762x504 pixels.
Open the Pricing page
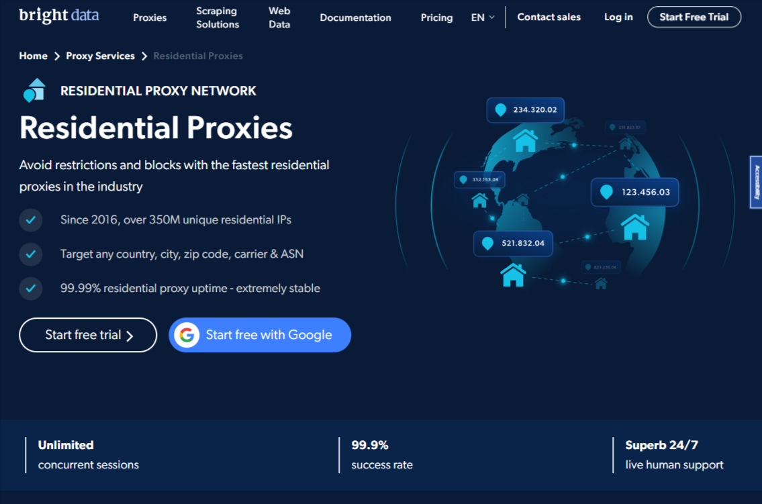[x=436, y=17]
